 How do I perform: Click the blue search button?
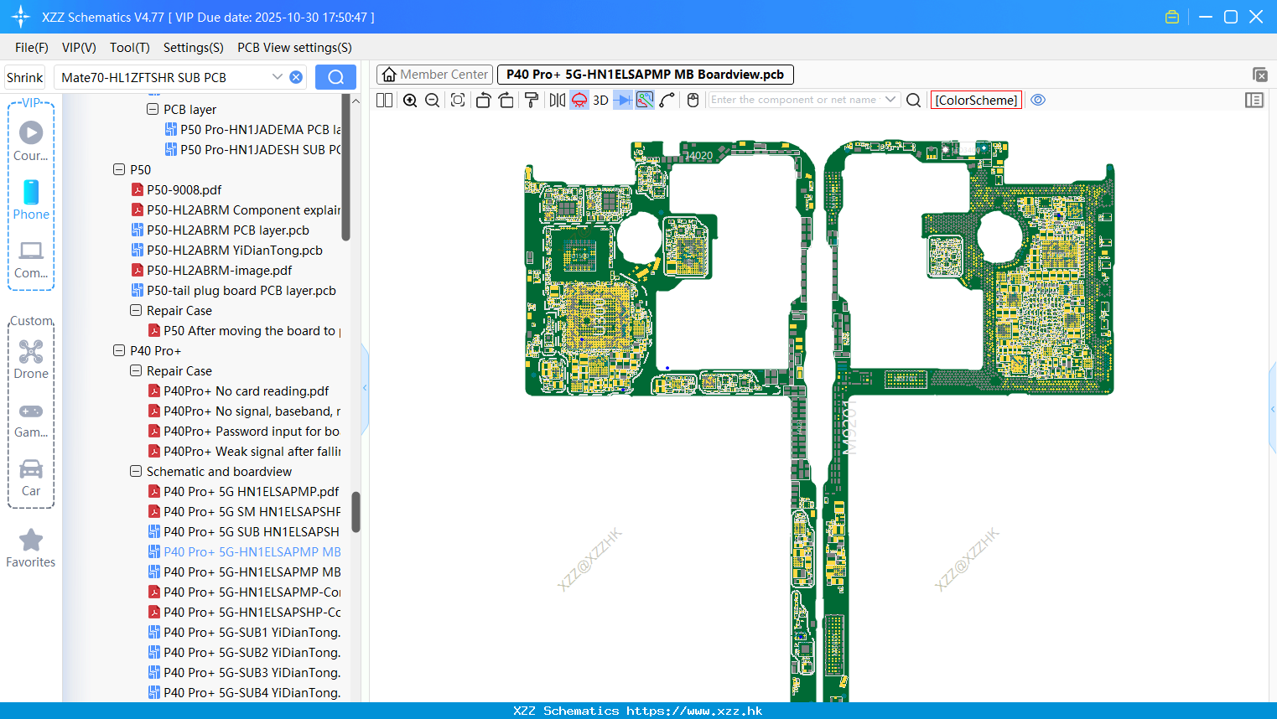pos(335,77)
